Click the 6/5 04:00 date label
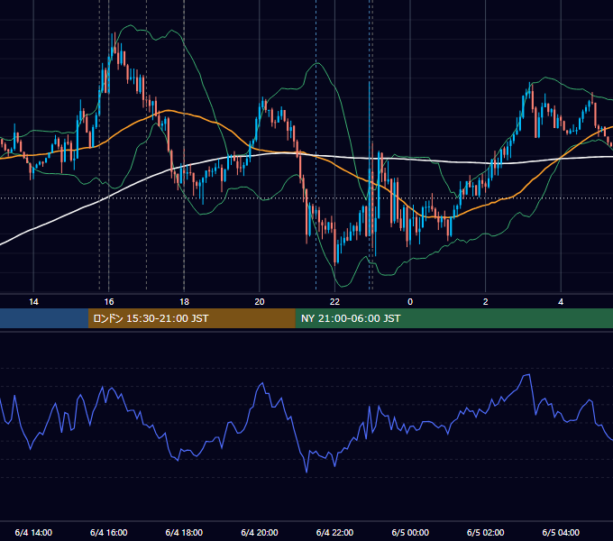 (x=561, y=532)
